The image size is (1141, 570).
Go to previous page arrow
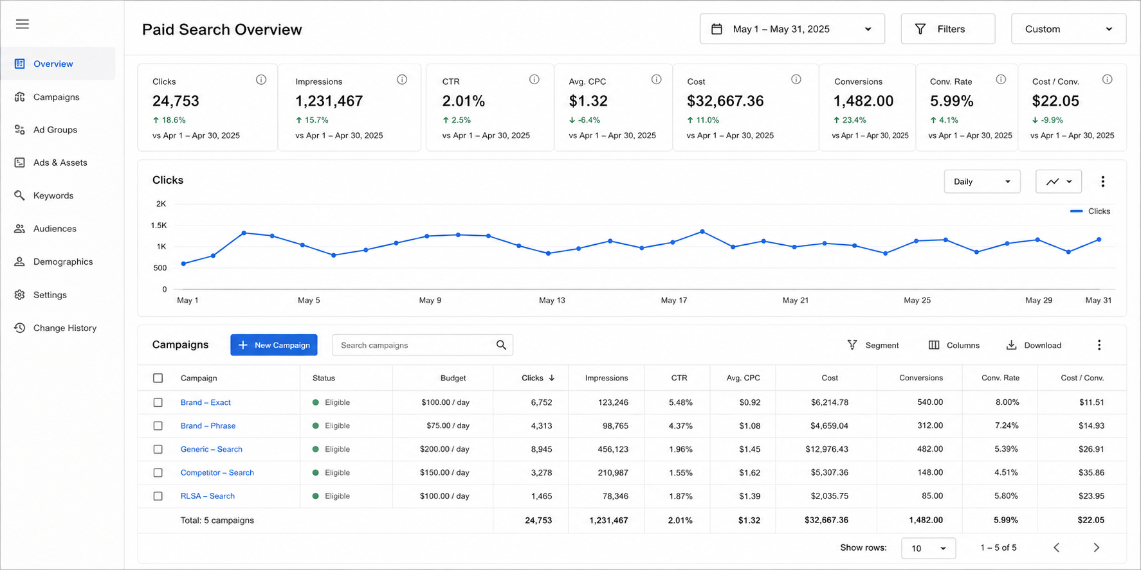click(x=1056, y=548)
